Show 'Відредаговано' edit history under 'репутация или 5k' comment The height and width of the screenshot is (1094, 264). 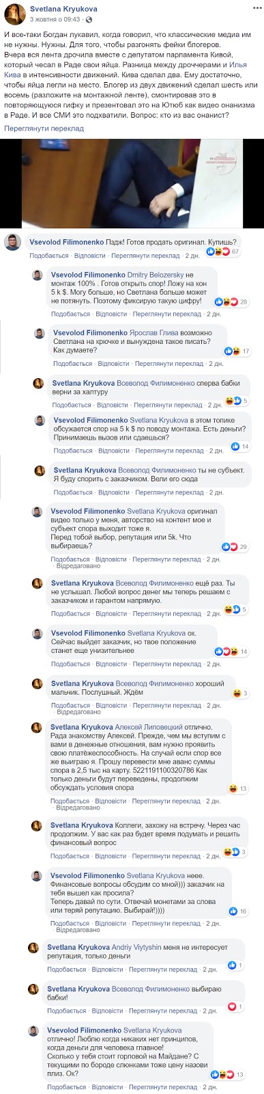(76, 567)
